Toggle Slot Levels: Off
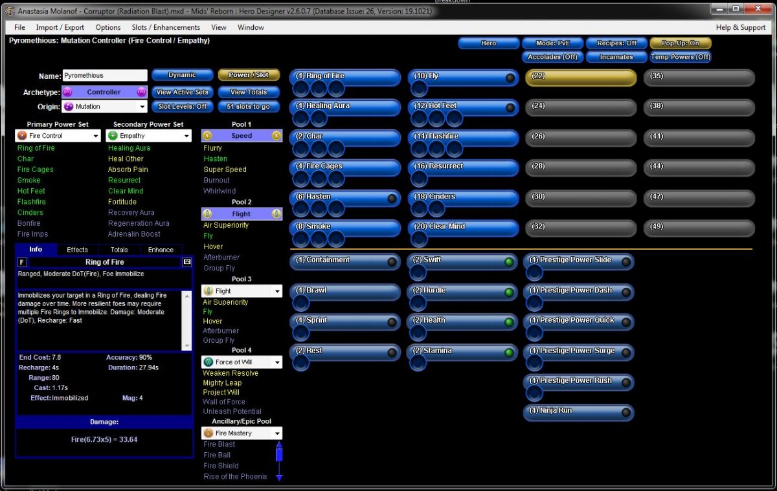 pos(183,106)
